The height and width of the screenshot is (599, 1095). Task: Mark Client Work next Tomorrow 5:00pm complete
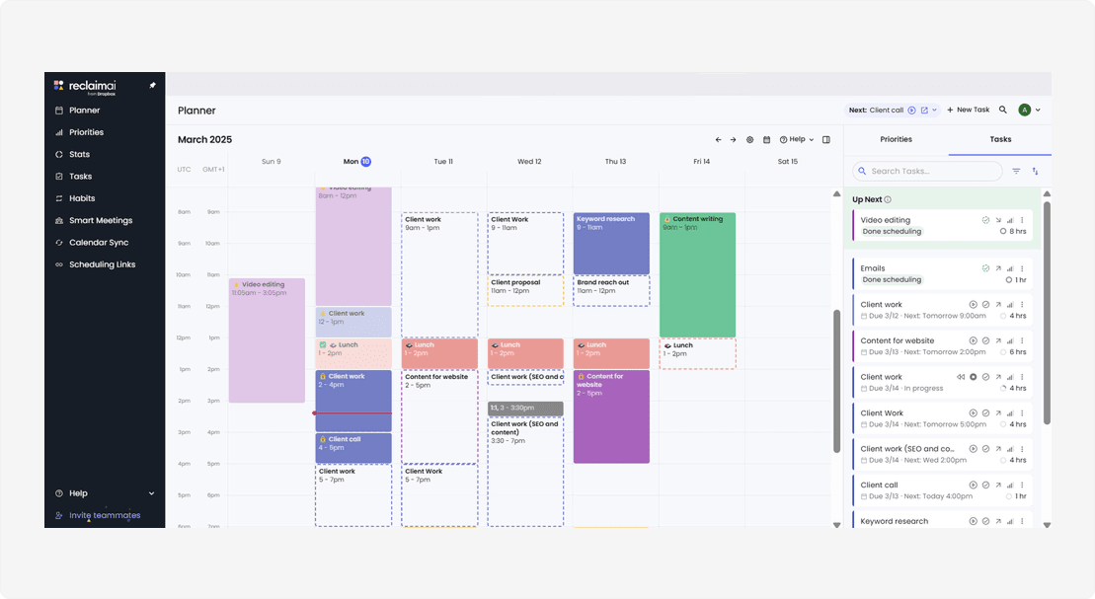[985, 413]
